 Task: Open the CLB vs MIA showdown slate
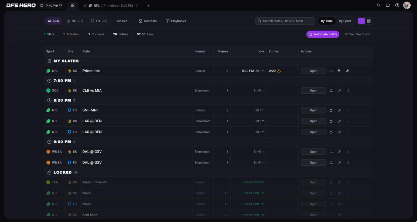(x=313, y=91)
